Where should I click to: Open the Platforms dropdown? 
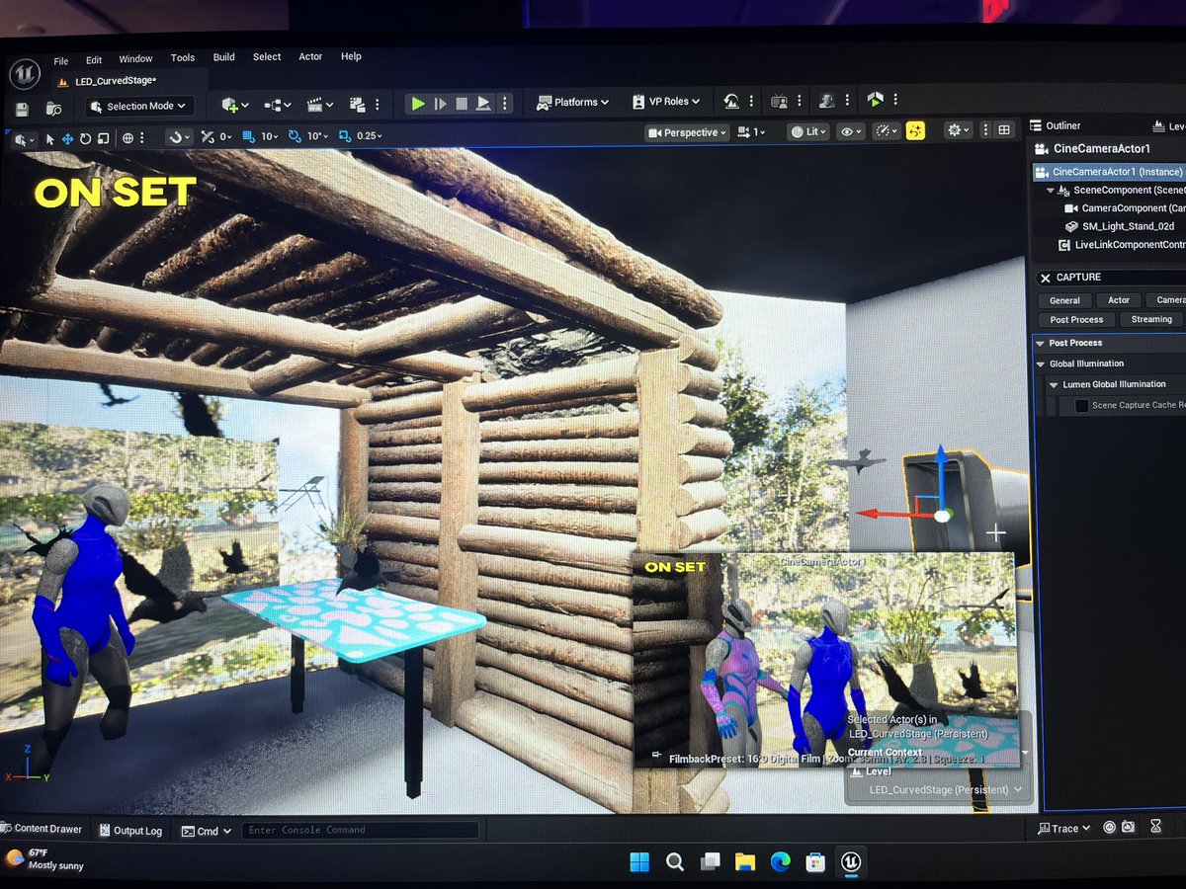573,102
